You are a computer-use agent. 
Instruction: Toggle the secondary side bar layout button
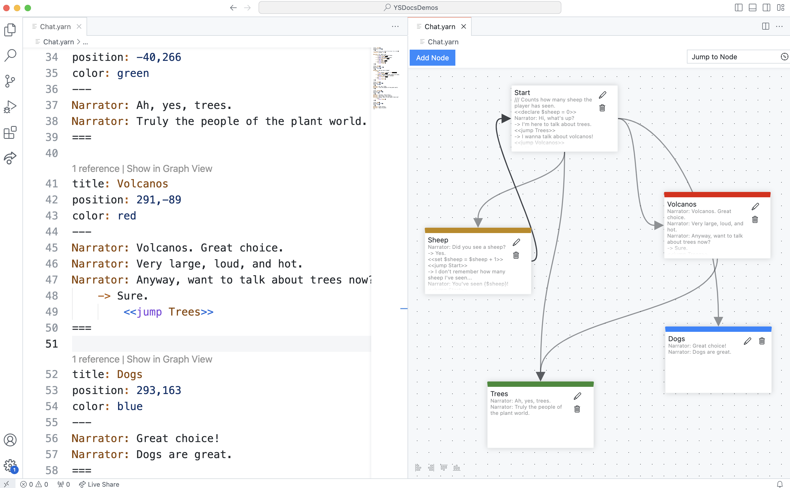766,7
